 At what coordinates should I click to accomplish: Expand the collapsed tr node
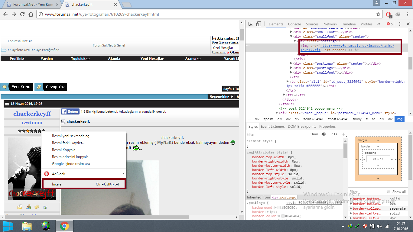[x=284, y=95]
